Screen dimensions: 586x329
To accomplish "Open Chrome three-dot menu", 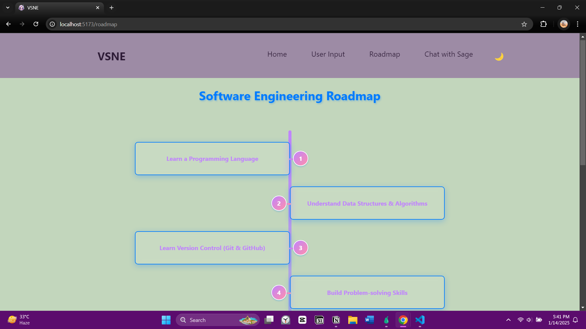I will pyautogui.click(x=577, y=24).
